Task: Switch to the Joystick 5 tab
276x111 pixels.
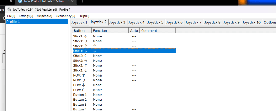Action: coord(156,22)
